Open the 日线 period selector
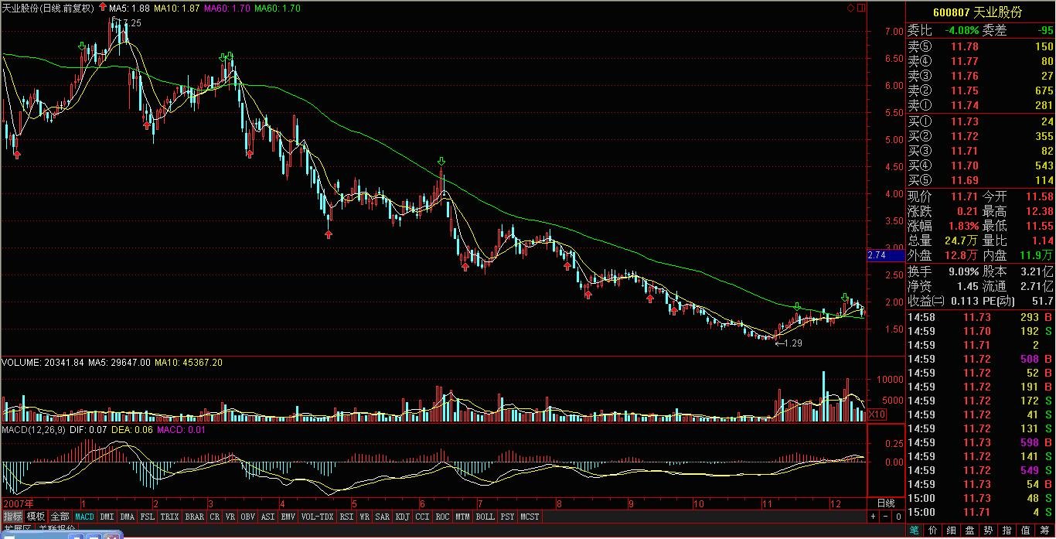The image size is (1056, 539). [x=885, y=503]
